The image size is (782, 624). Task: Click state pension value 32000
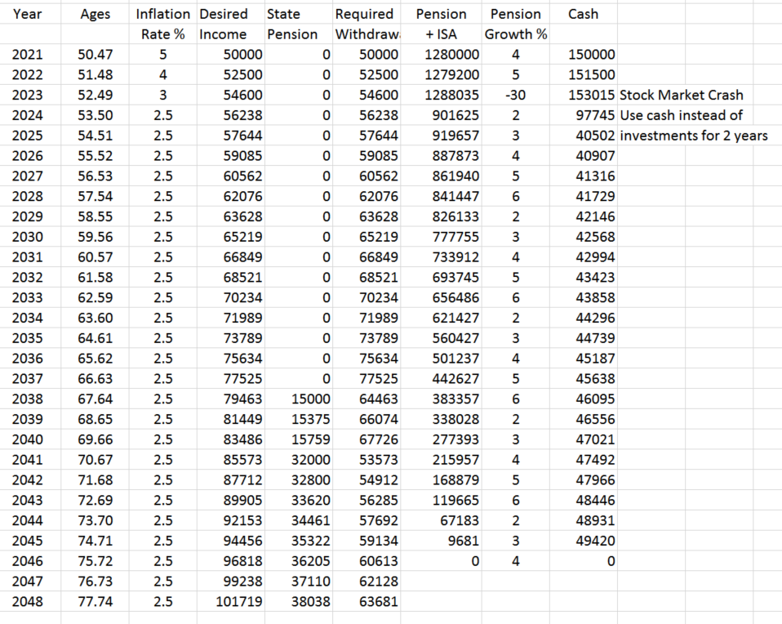[298, 460]
